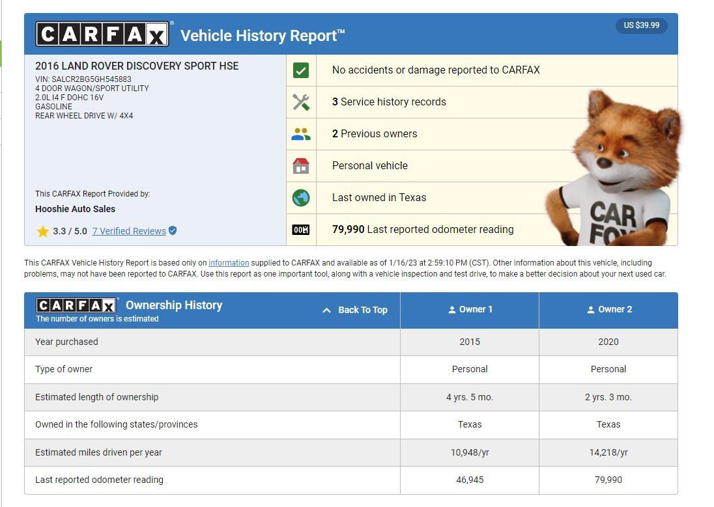Click the US $39.99 price badge

(641, 25)
